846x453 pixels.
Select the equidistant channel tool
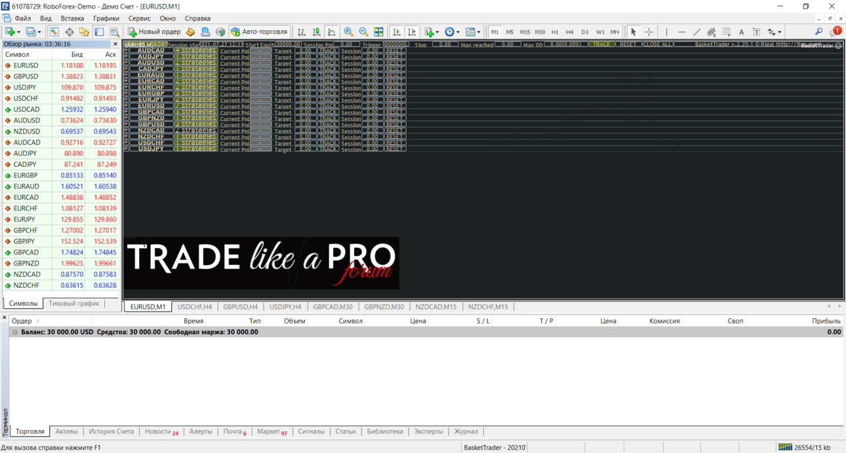pyautogui.click(x=712, y=31)
